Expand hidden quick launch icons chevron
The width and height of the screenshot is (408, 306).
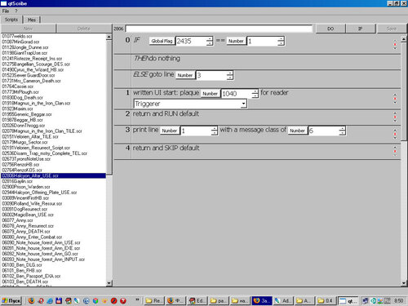point(137,299)
